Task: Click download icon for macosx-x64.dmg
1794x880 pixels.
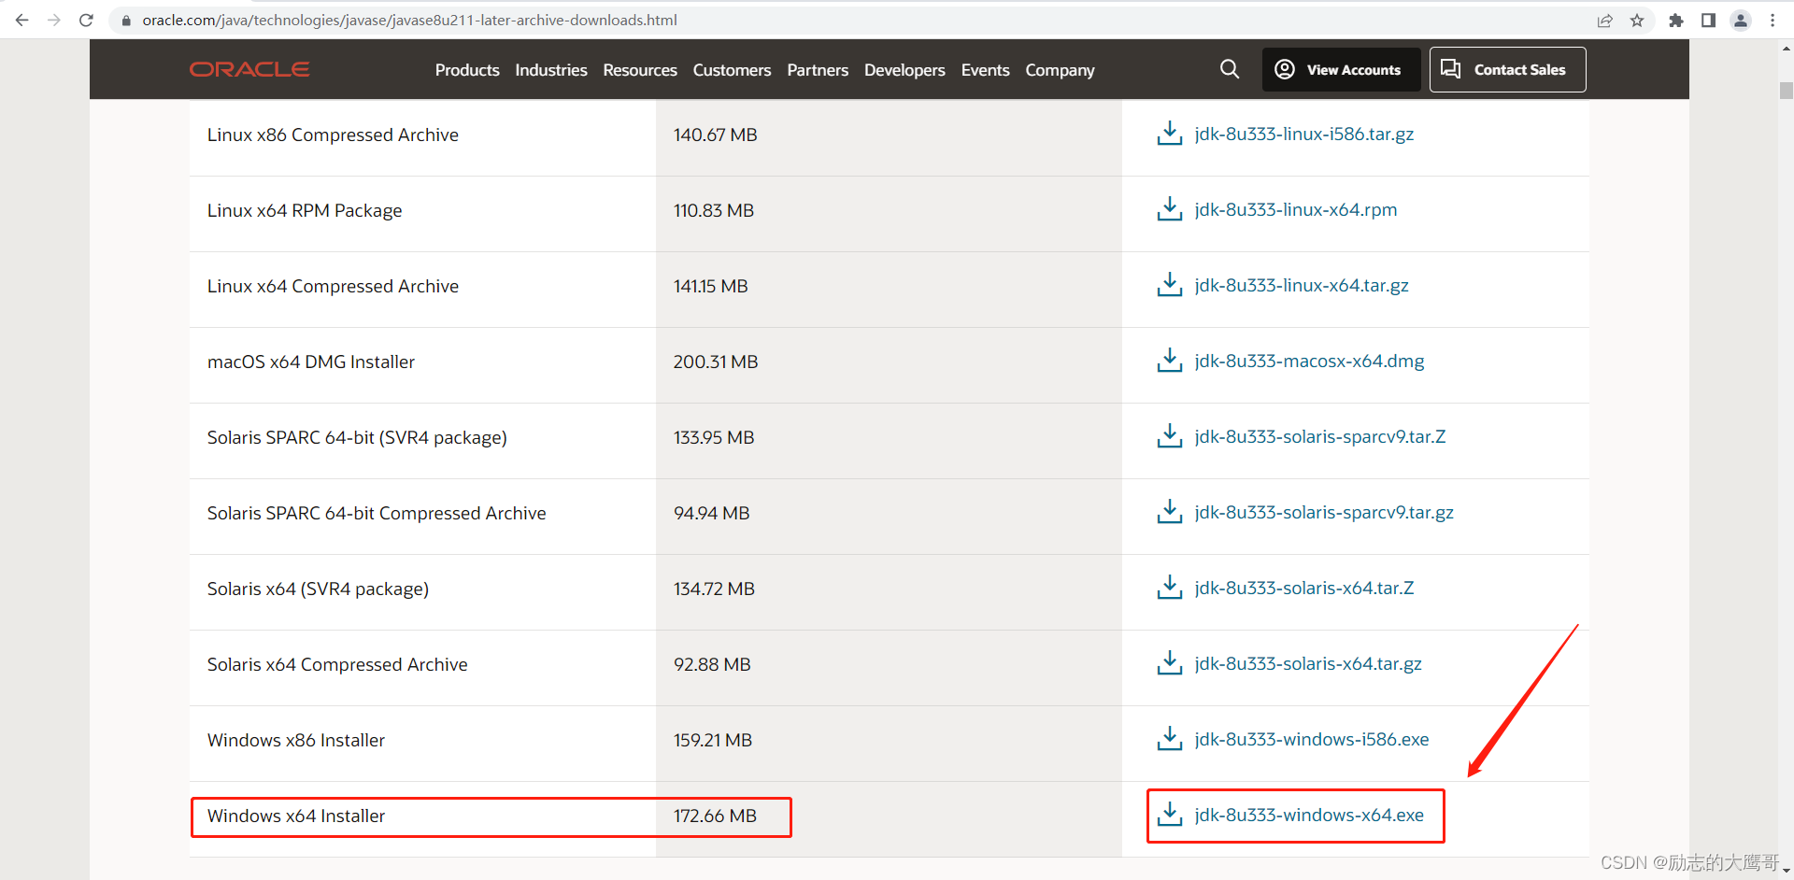Action: [1170, 361]
